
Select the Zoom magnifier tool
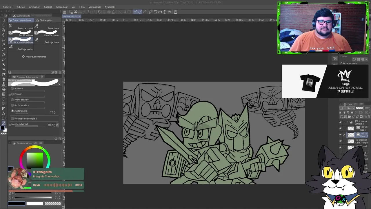click(x=4, y=20)
